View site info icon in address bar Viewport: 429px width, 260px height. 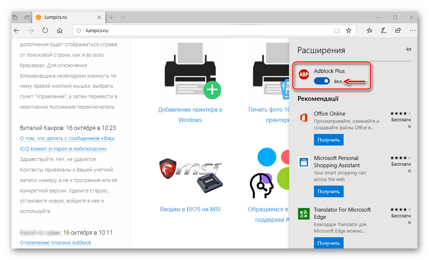78,31
